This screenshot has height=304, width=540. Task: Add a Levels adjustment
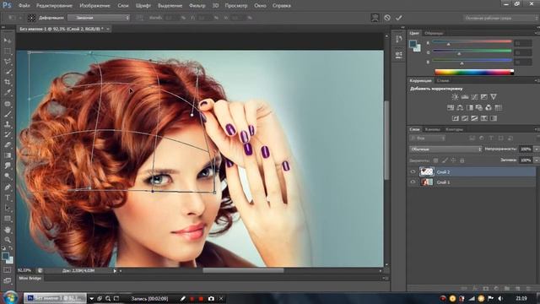point(465,97)
